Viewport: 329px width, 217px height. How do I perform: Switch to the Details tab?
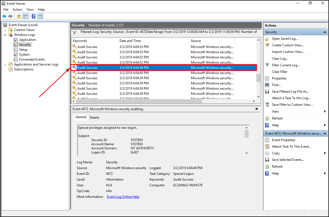(94, 117)
